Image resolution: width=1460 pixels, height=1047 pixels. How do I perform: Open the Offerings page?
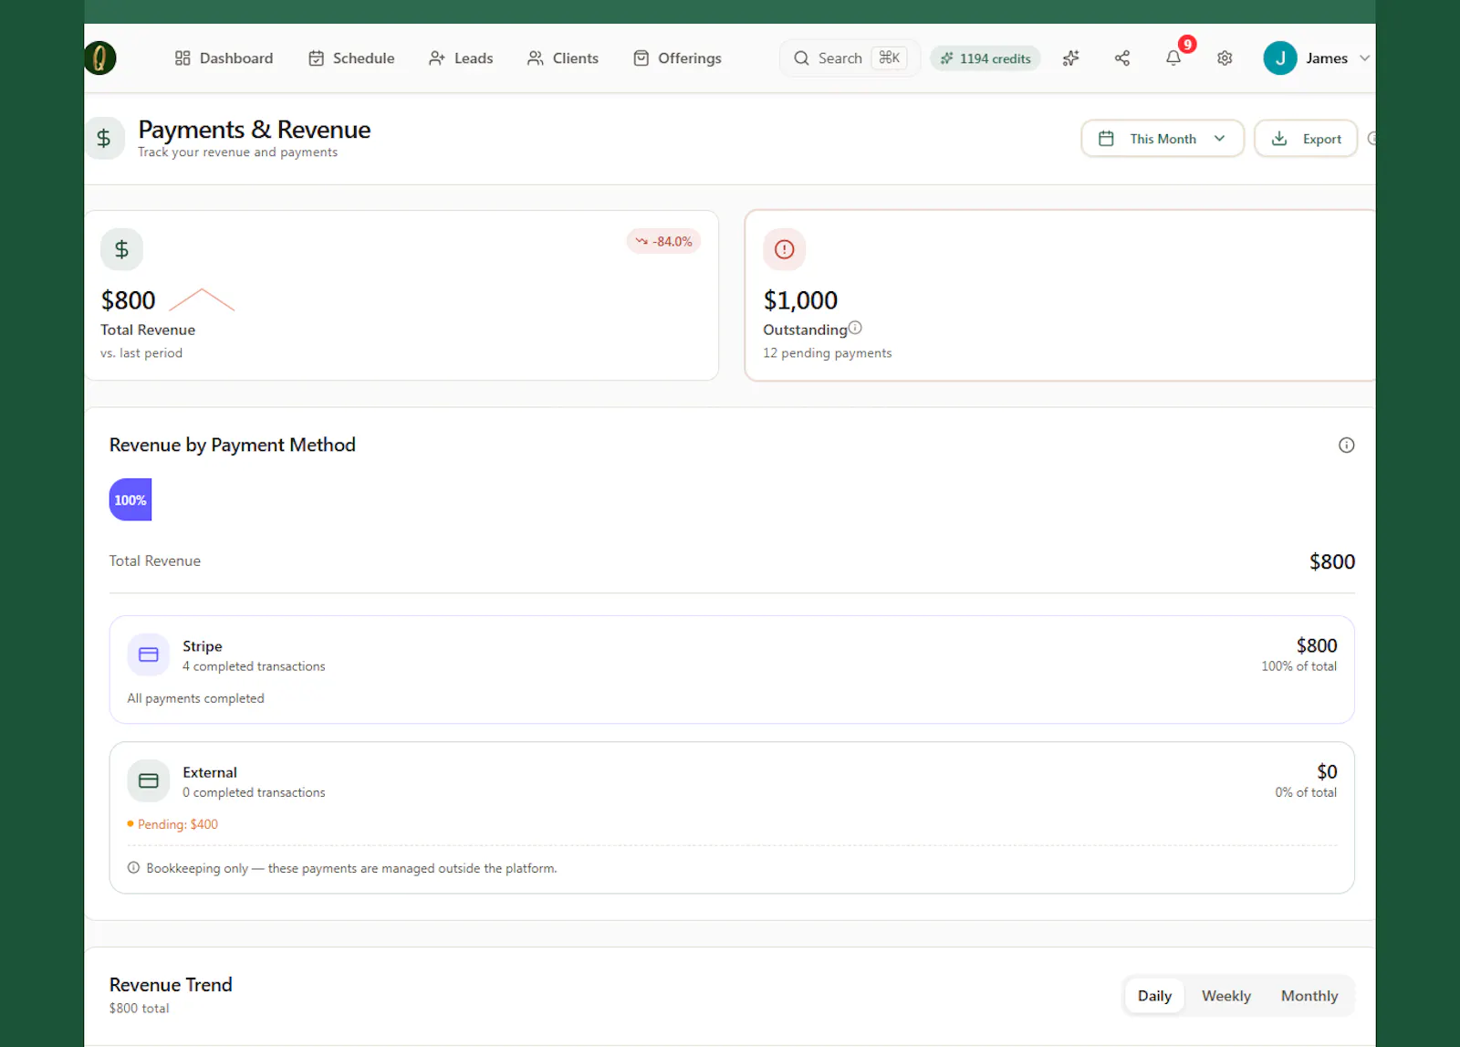click(x=677, y=58)
